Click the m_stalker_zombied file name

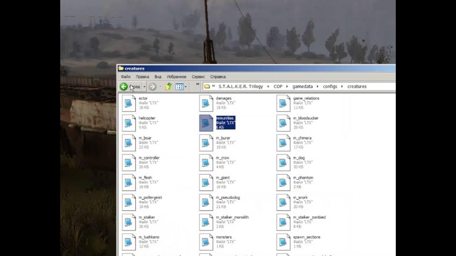(309, 217)
